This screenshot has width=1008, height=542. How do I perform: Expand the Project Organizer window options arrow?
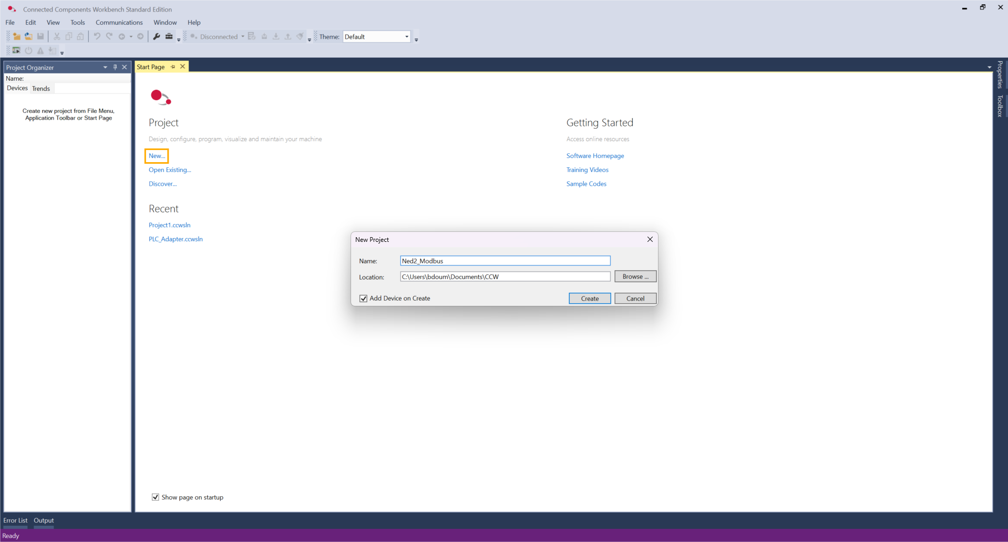105,67
